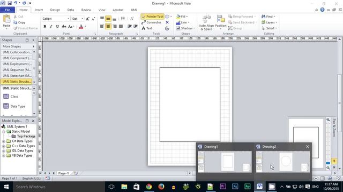Click the Drawing2 window thumbnail

(282, 162)
